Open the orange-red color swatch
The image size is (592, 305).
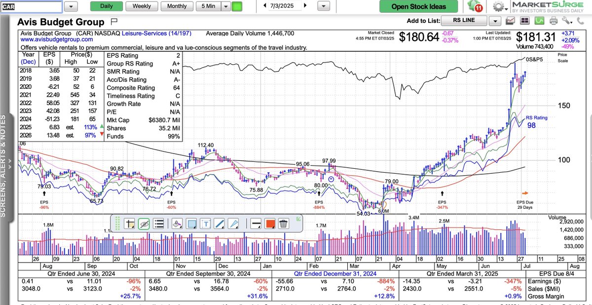point(270,224)
